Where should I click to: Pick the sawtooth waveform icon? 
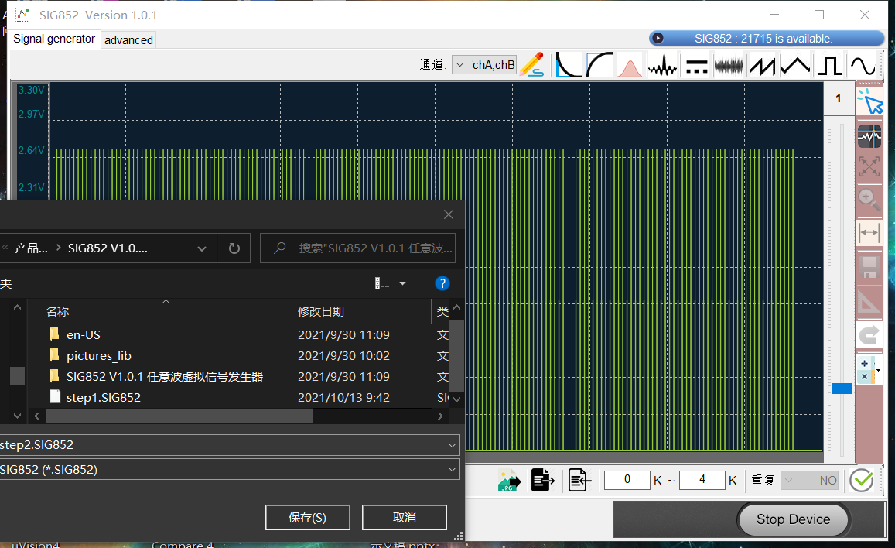762,65
